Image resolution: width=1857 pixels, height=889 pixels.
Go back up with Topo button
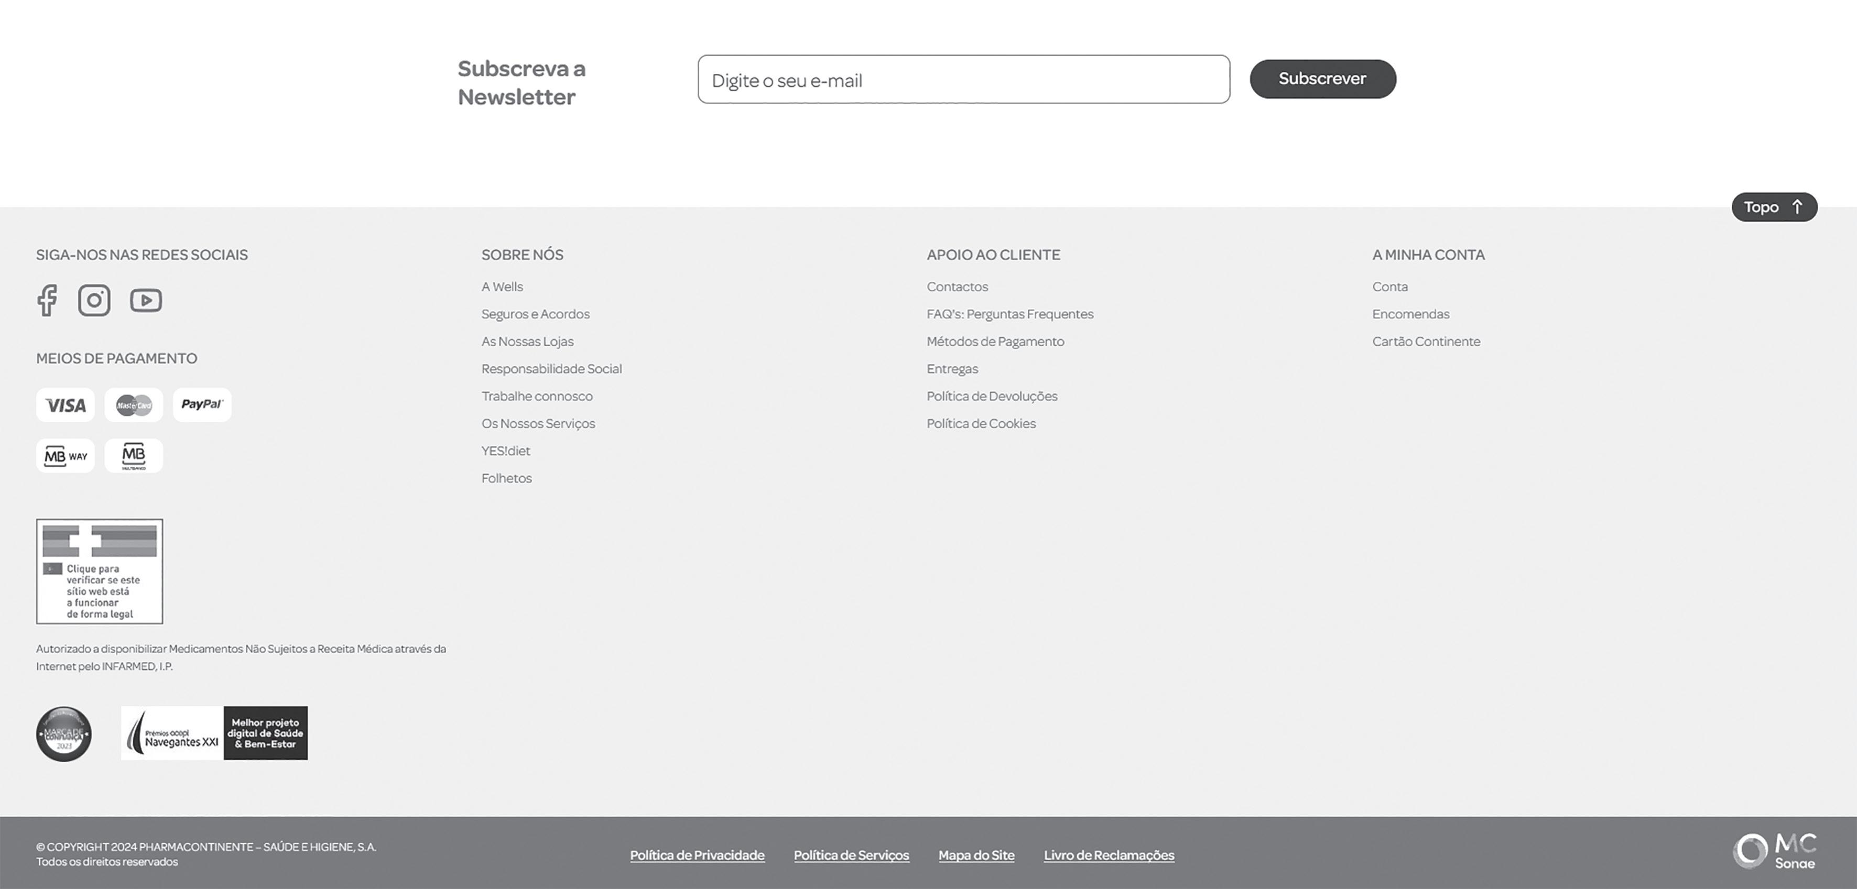point(1774,207)
